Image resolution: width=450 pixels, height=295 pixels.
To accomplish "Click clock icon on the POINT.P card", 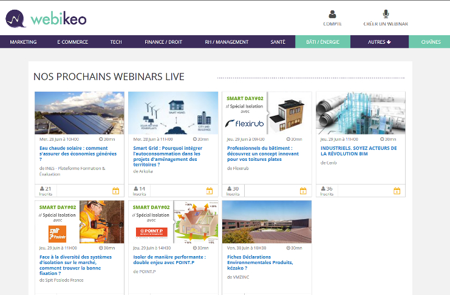I will click(194, 248).
